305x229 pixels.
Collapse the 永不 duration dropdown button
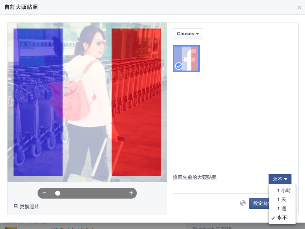[x=280, y=179]
